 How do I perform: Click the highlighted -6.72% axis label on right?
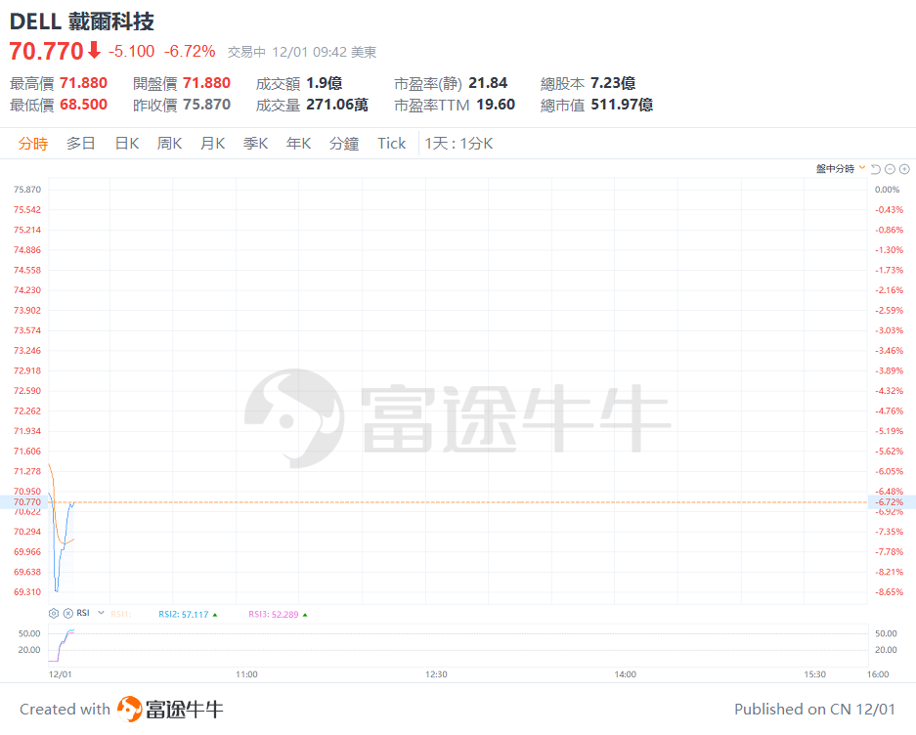pos(891,501)
